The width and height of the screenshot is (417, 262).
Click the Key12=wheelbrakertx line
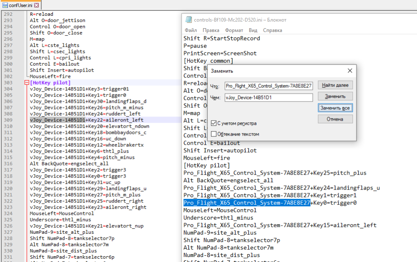(87, 145)
